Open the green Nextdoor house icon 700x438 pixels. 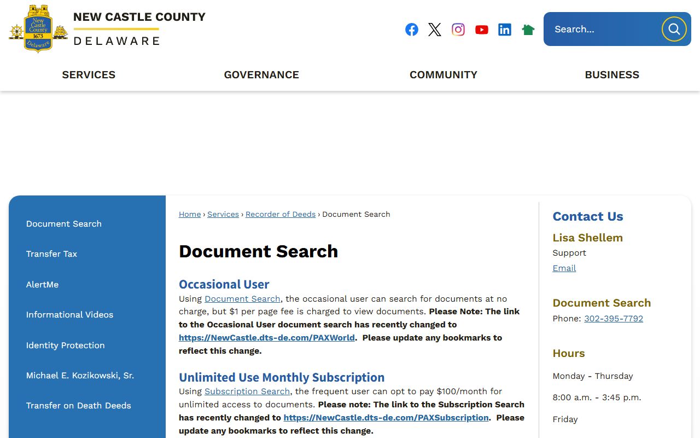click(528, 30)
